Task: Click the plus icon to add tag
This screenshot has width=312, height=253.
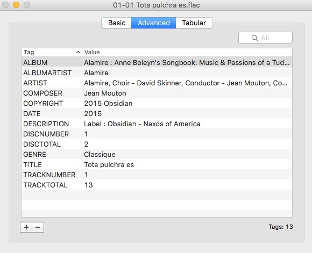Action: 26,227
